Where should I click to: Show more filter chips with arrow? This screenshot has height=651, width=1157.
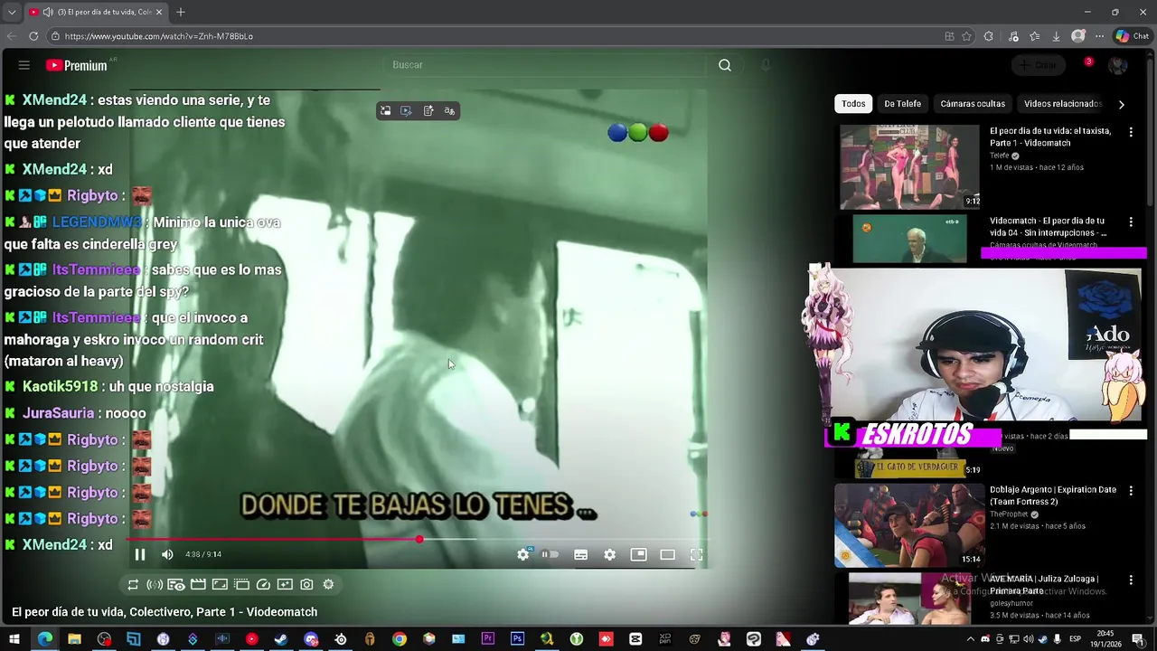click(1121, 104)
